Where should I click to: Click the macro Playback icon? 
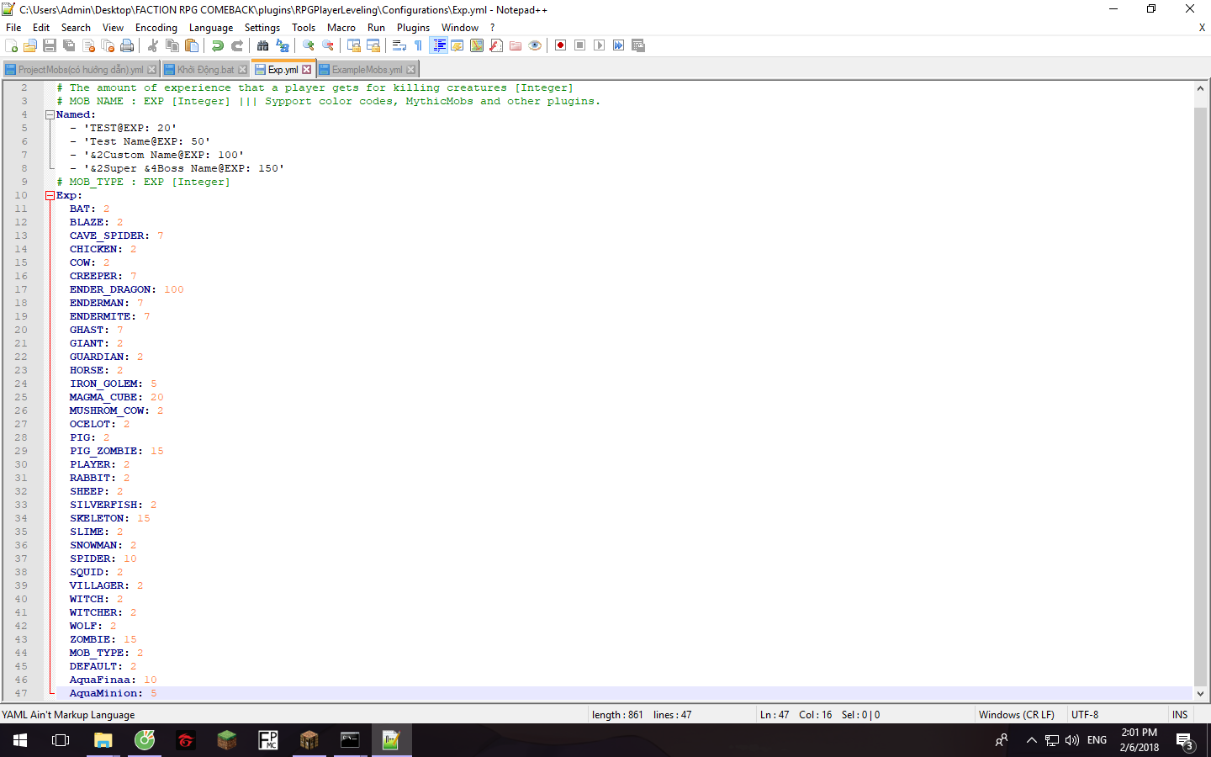(x=600, y=45)
